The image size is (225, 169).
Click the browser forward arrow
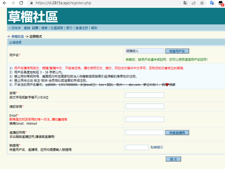coord(13,3)
